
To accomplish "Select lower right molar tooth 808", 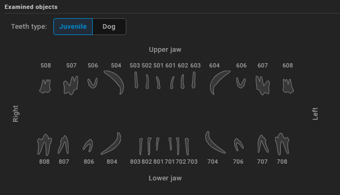I will coord(45,145).
